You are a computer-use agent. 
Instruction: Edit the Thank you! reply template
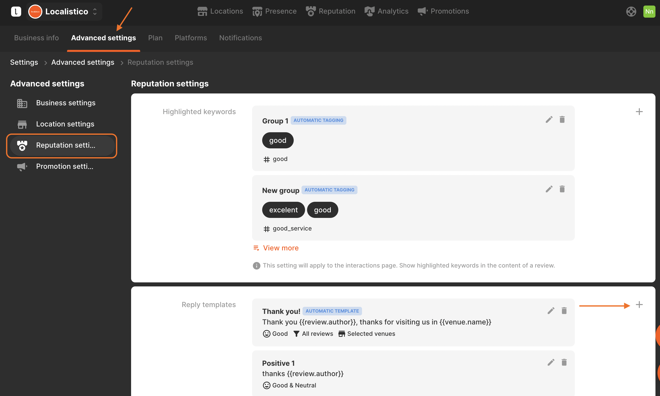coord(551,311)
